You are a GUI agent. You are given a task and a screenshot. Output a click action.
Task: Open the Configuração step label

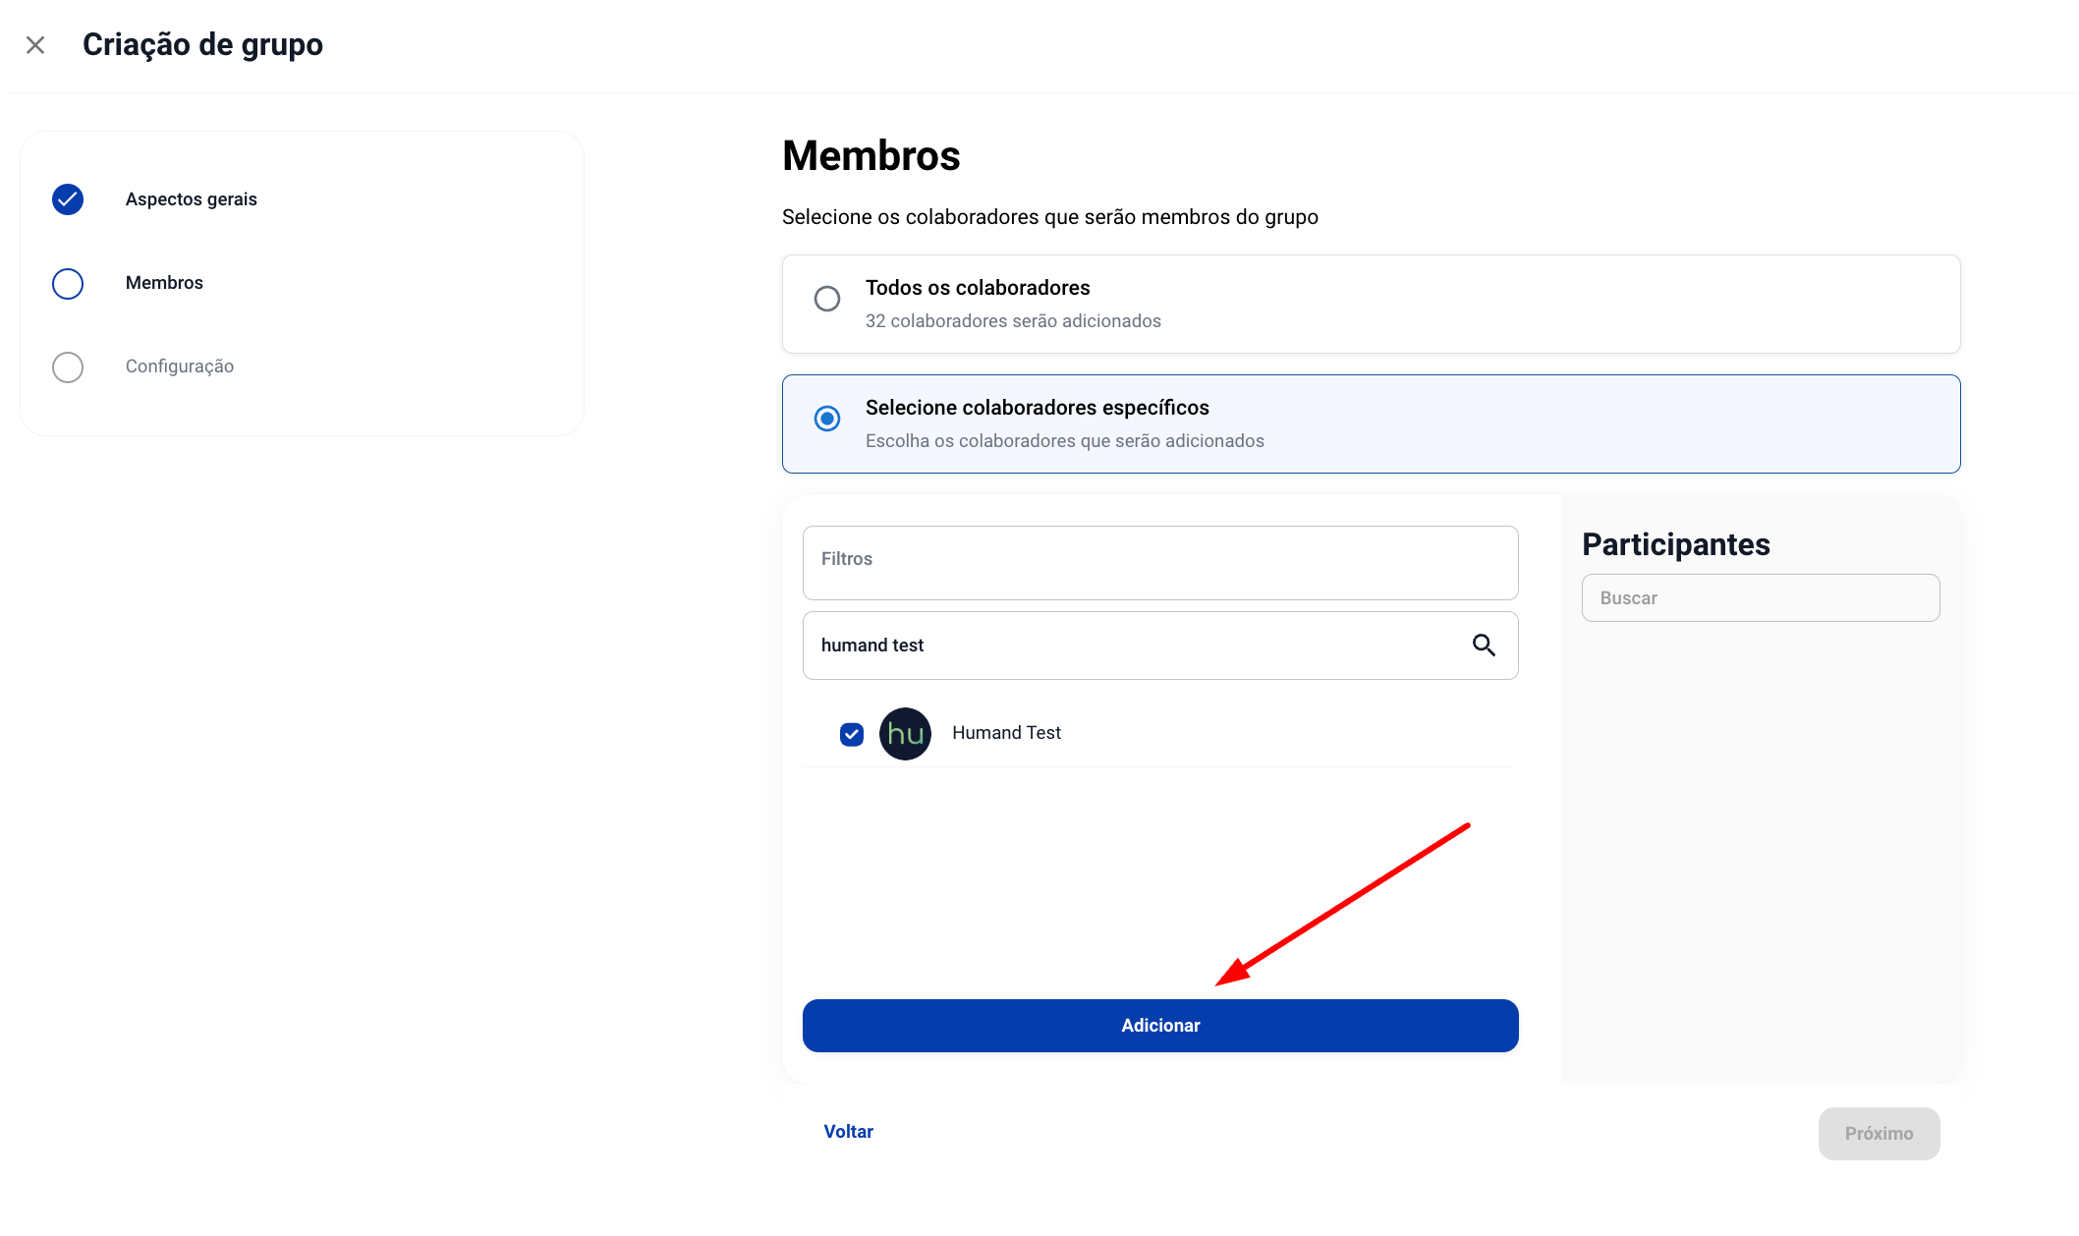(180, 366)
